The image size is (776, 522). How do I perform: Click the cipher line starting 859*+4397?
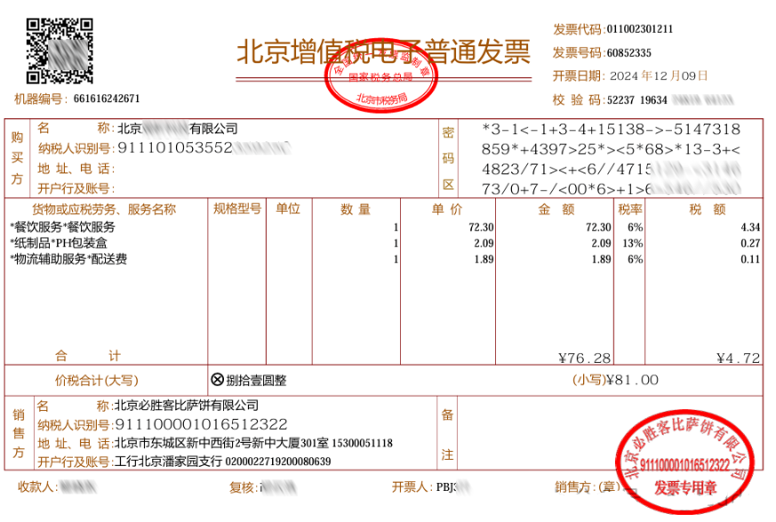612,149
